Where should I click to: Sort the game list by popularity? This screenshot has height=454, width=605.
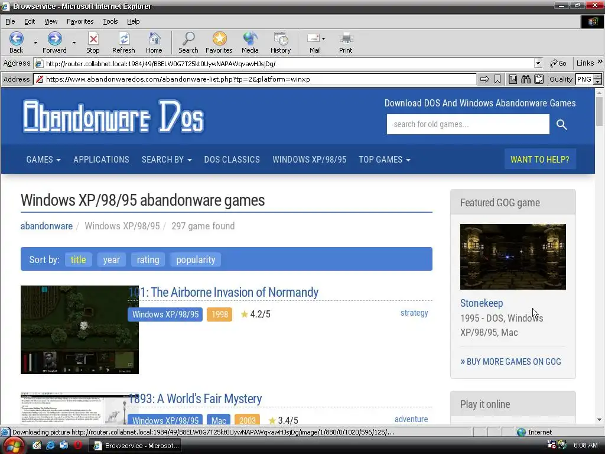click(x=196, y=260)
